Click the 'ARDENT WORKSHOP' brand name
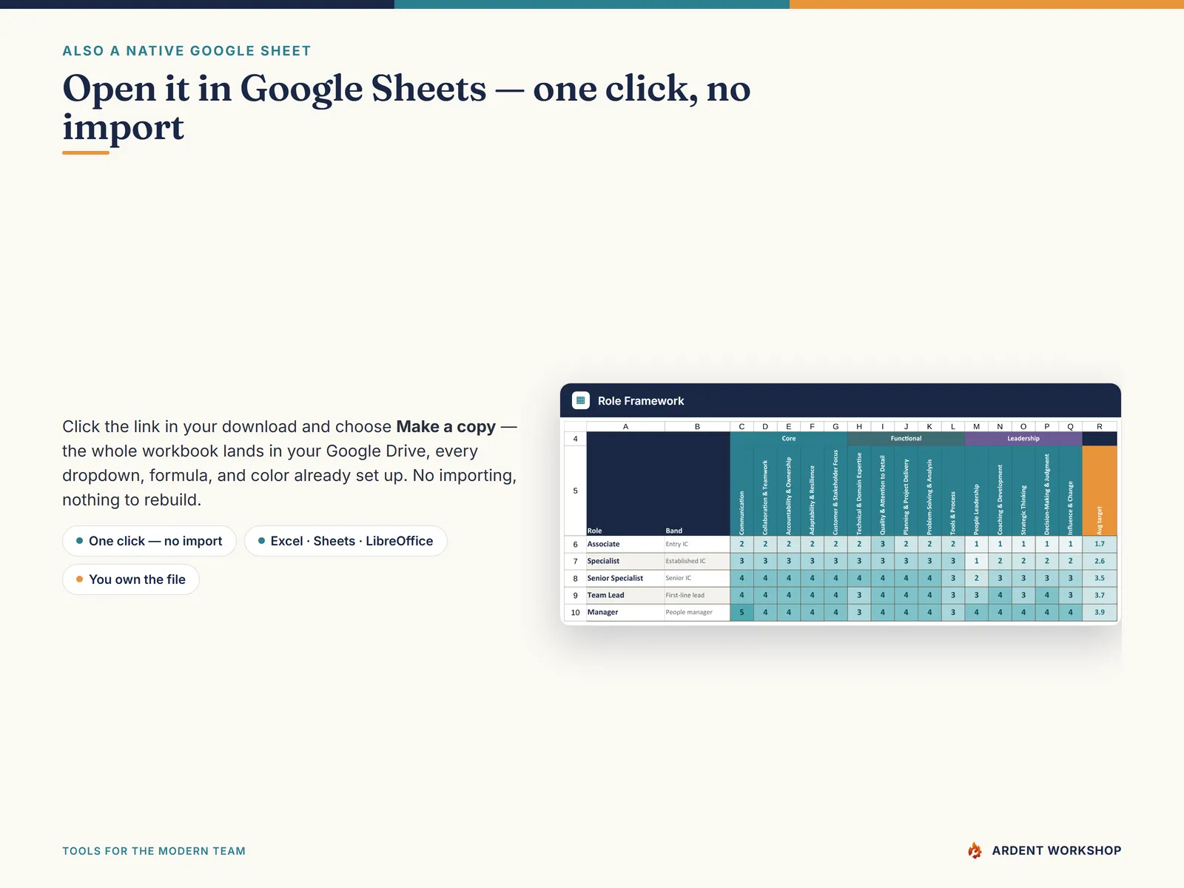This screenshot has height=888, width=1184. (x=1057, y=851)
